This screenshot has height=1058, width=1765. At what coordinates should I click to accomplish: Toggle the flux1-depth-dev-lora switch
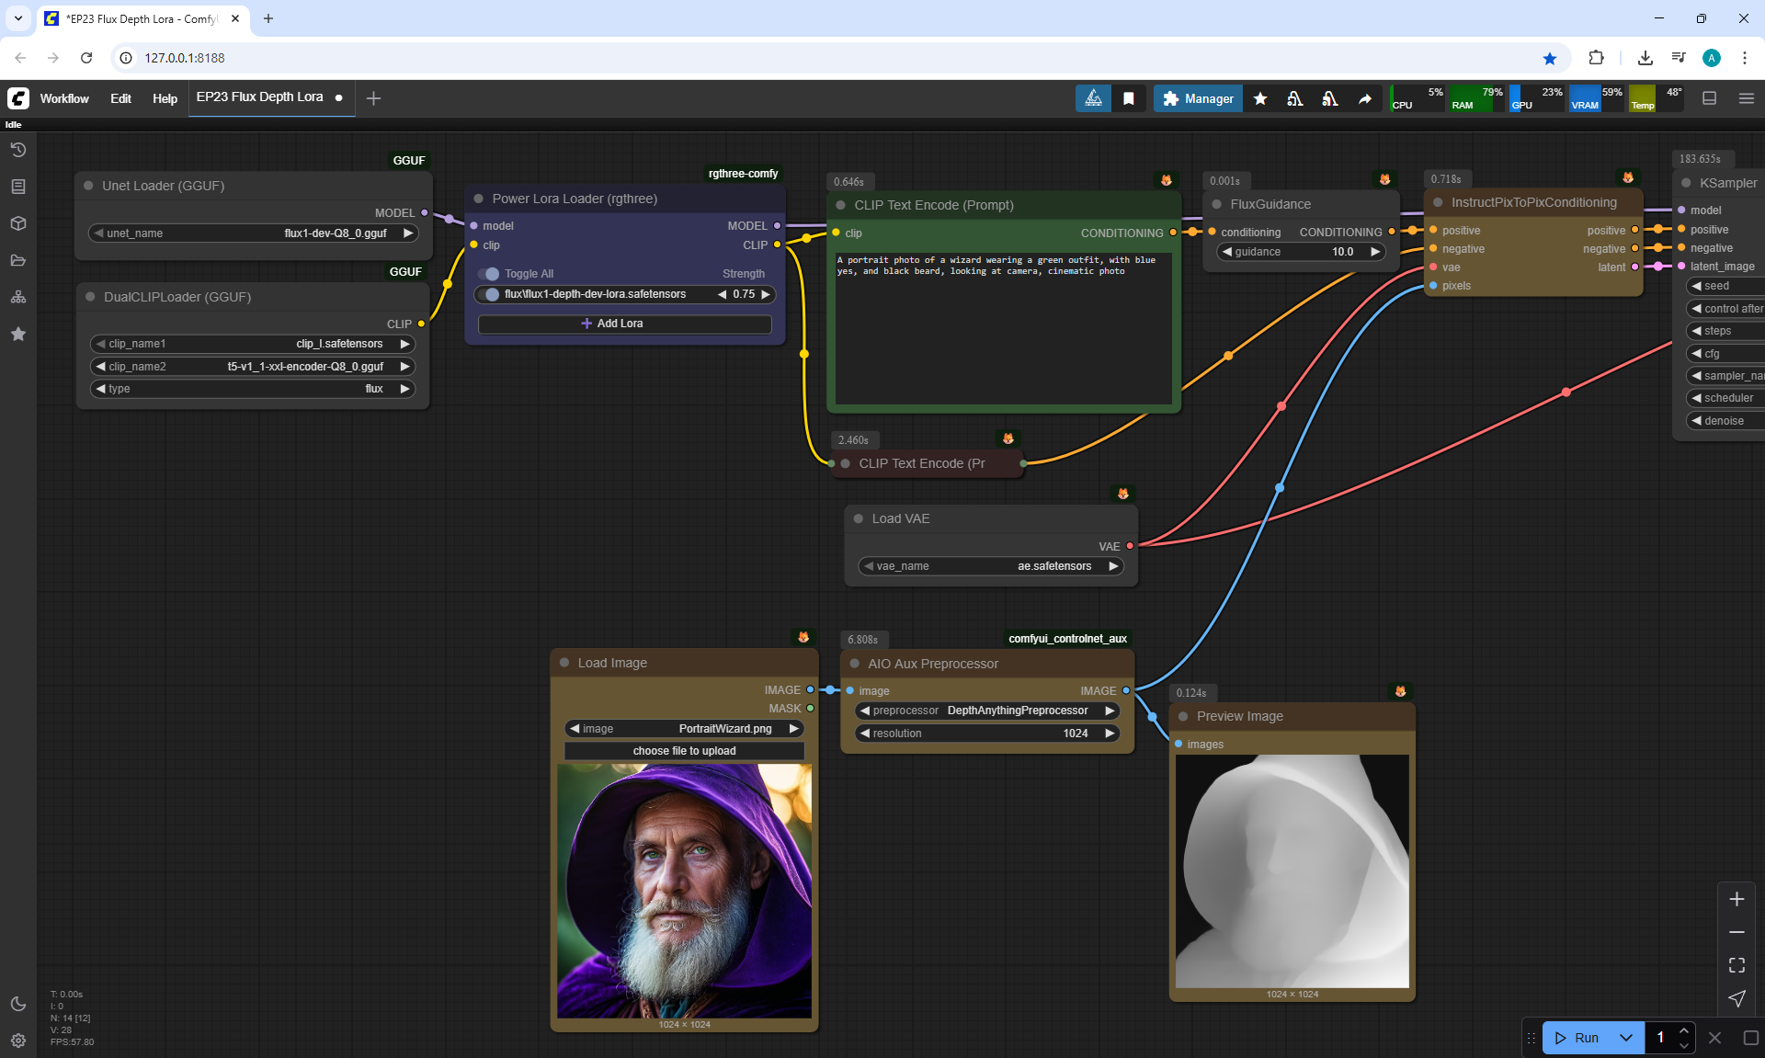(x=490, y=294)
